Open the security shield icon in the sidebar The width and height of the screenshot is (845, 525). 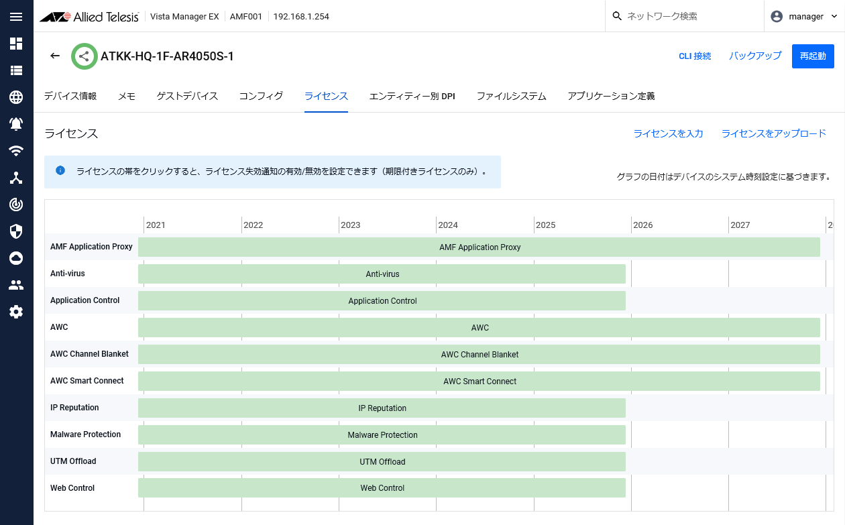point(16,231)
